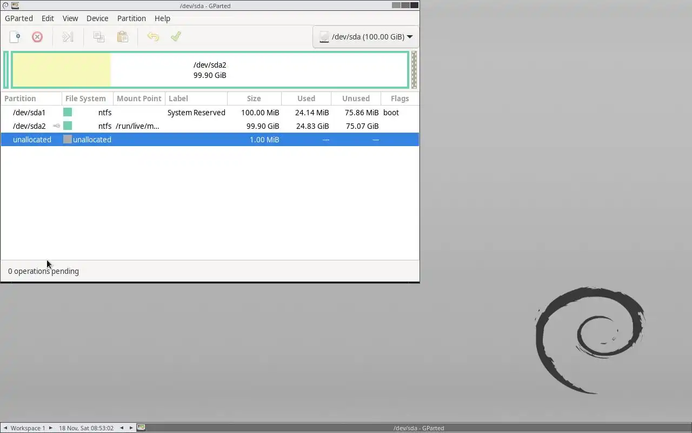Click the GParted task icon in bottom panel
692x433 pixels.
[x=141, y=428]
